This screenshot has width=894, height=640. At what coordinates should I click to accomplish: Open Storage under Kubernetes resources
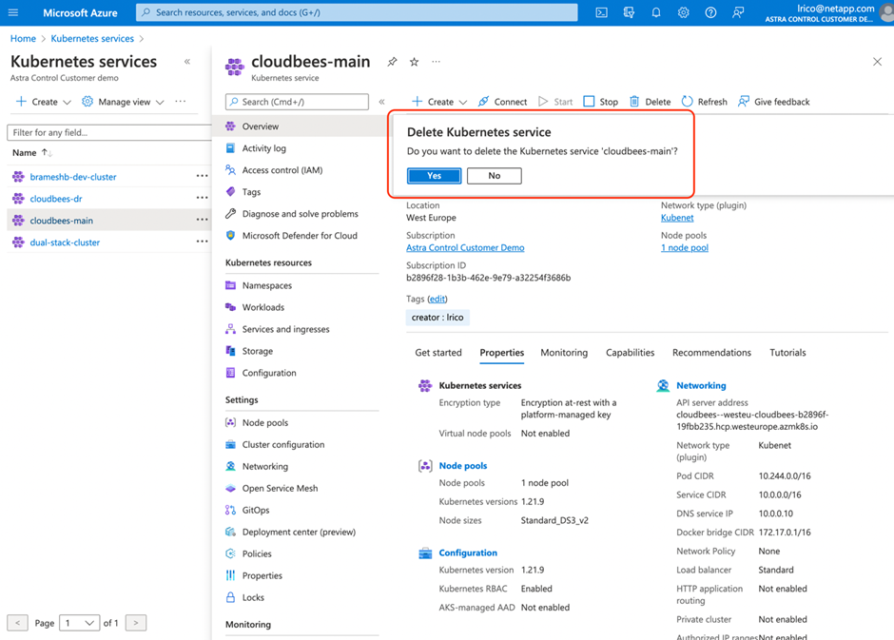257,351
